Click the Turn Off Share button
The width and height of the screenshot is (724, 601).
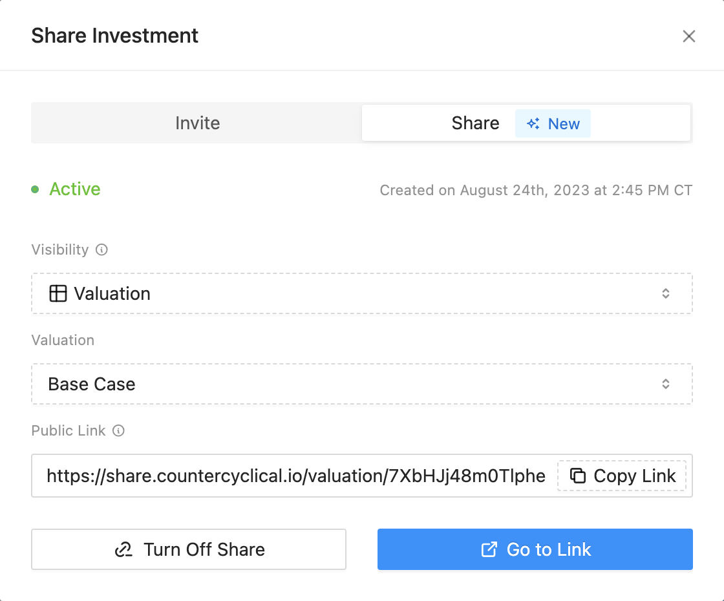point(189,550)
